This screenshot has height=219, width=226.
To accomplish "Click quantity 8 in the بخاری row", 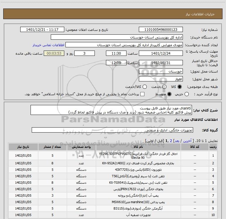I will (53, 163).
